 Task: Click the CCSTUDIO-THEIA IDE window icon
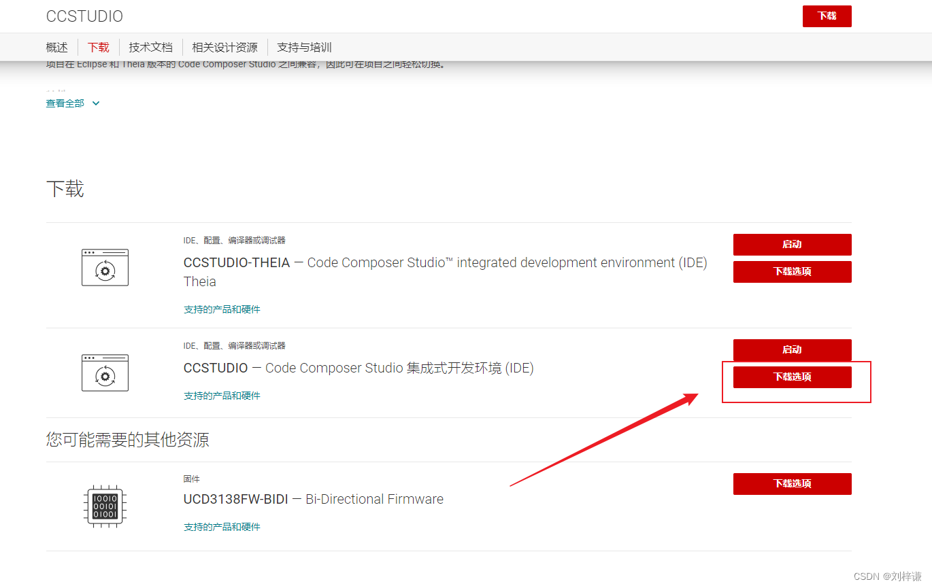point(105,267)
